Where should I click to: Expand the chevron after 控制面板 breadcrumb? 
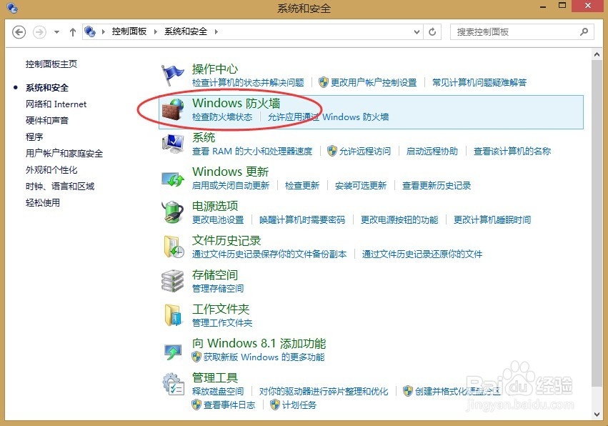tap(156, 32)
